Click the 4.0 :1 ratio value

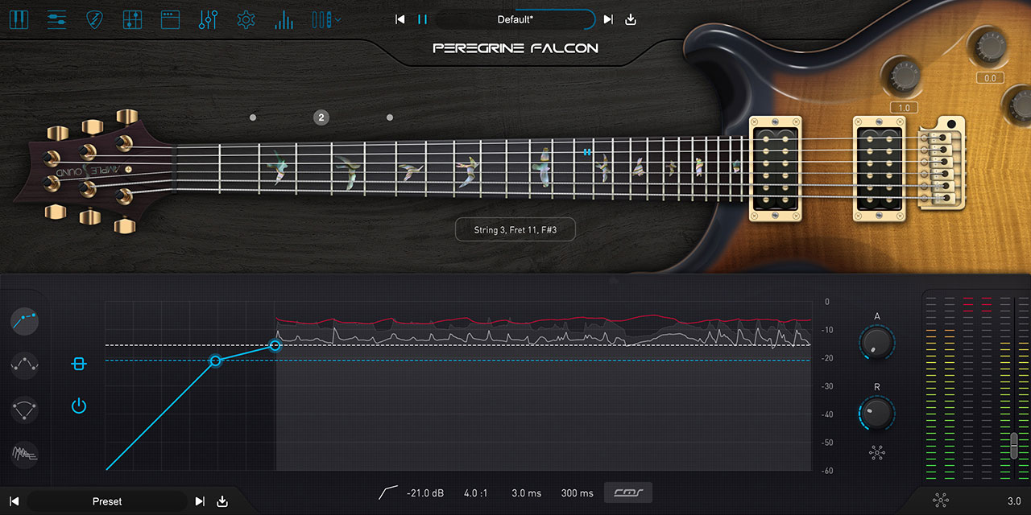point(476,493)
